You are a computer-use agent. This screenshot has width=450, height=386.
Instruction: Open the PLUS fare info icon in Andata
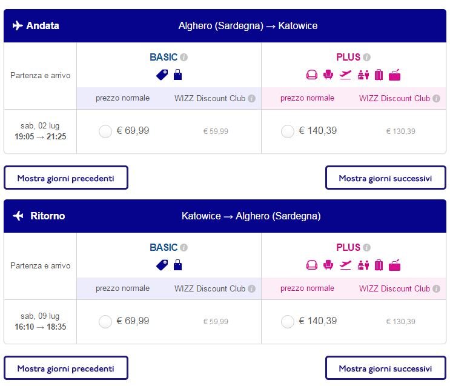coord(366,57)
